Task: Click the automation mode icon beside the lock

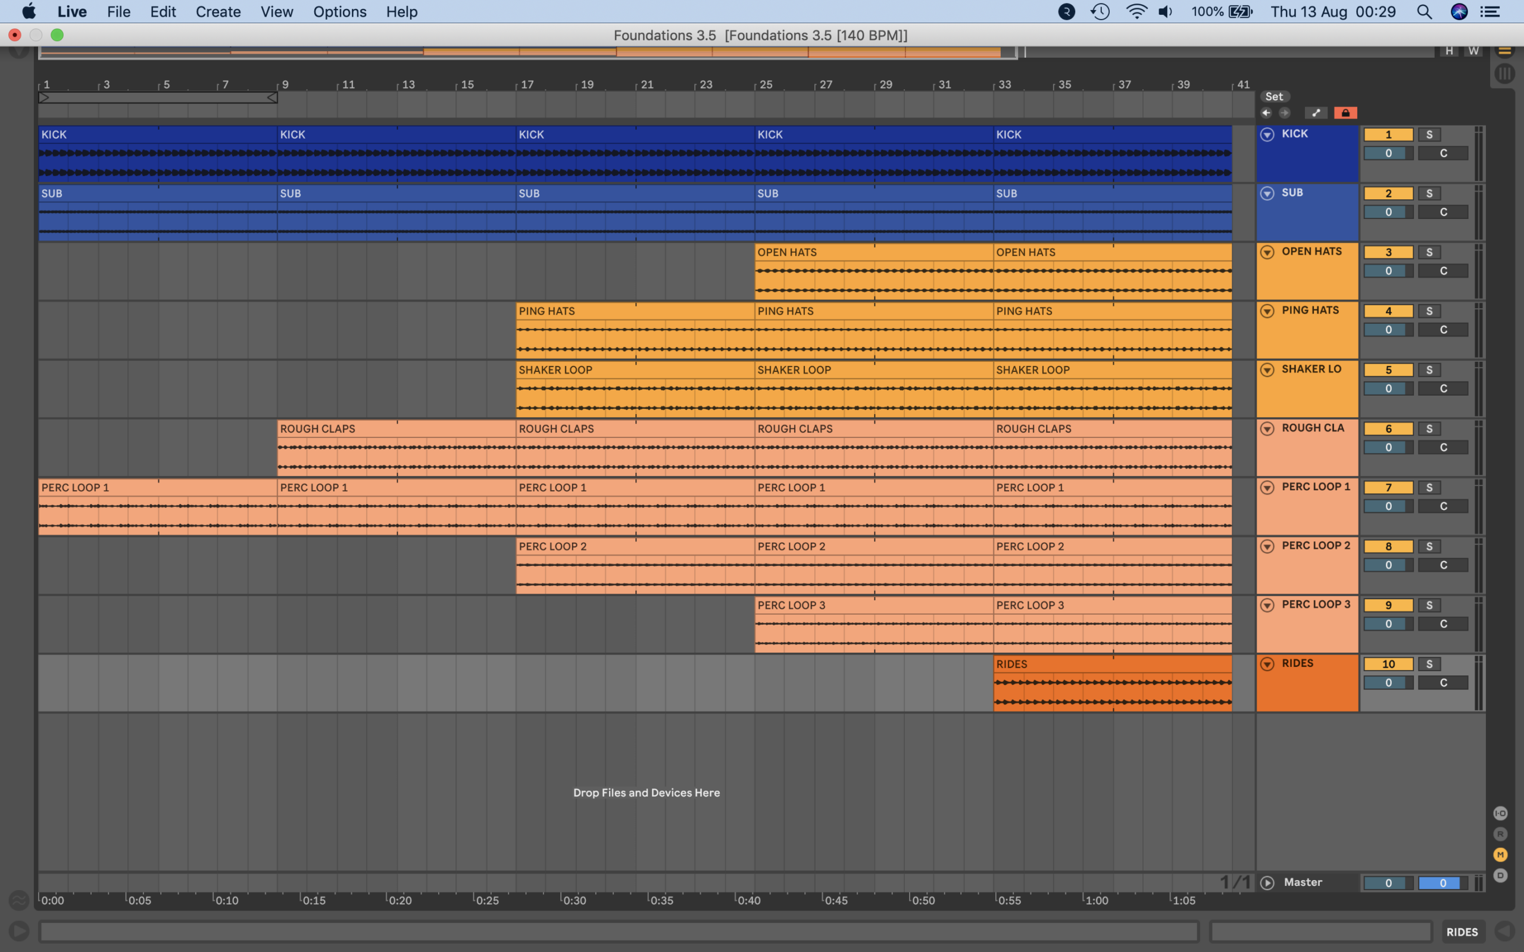Action: 1316,112
